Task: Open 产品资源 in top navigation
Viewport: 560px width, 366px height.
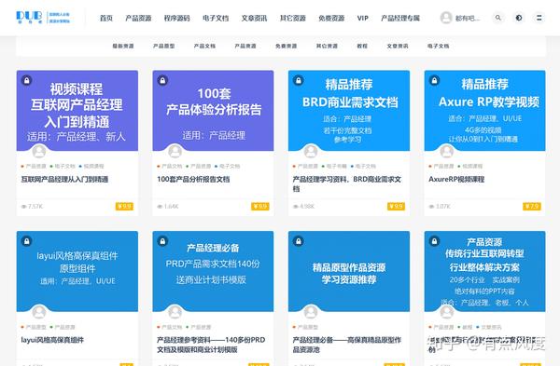Action: coord(138,19)
